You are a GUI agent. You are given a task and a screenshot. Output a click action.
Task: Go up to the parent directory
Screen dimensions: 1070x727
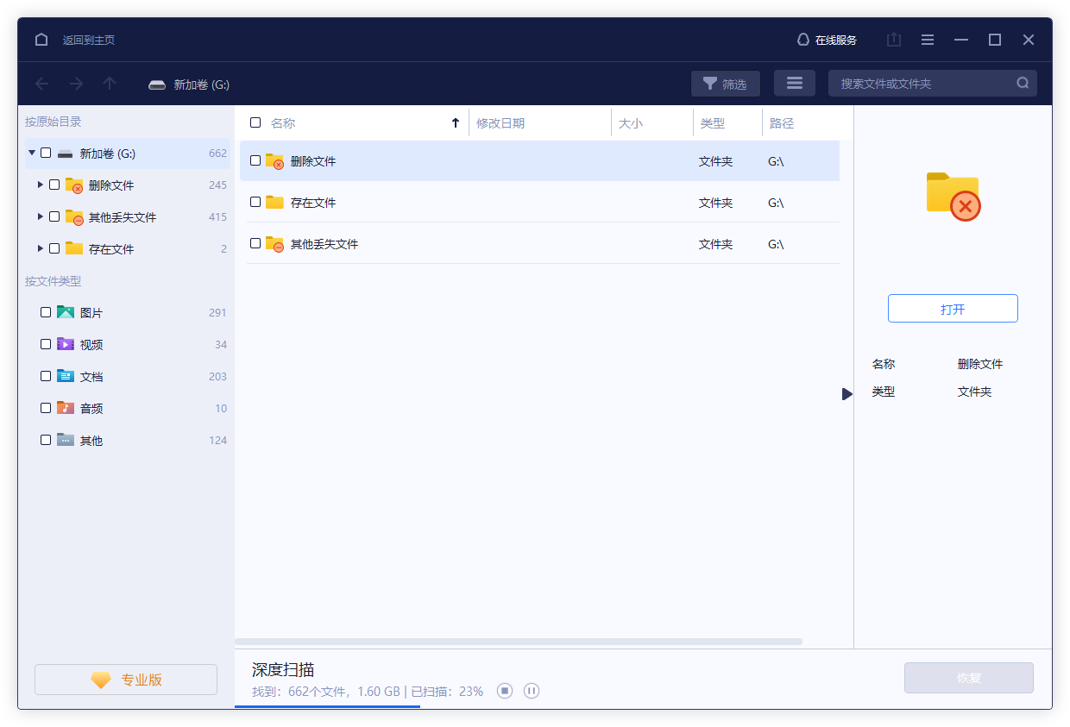109,83
